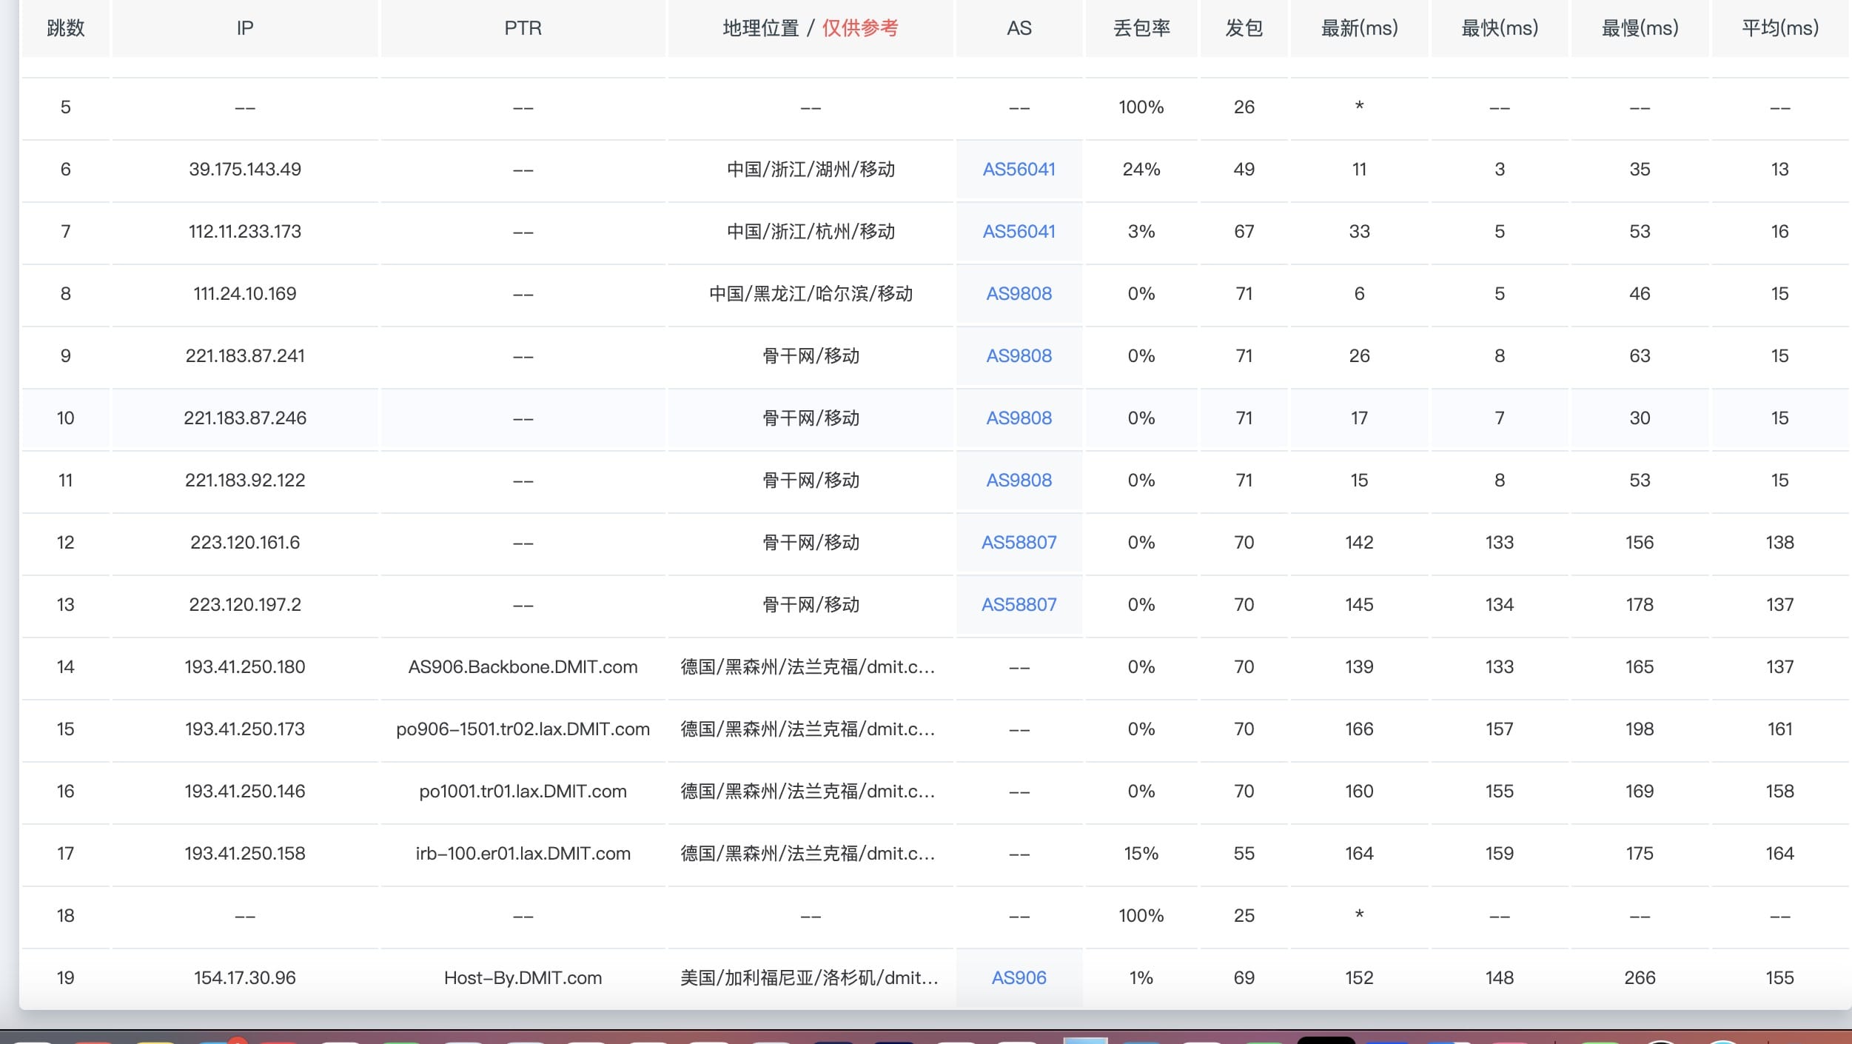The width and height of the screenshot is (1852, 1044).
Task: Click AS58807 link for 223.120.161.6
Action: pos(1019,543)
